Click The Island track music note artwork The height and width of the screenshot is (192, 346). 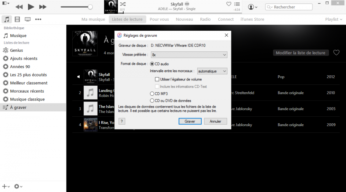click(90, 108)
